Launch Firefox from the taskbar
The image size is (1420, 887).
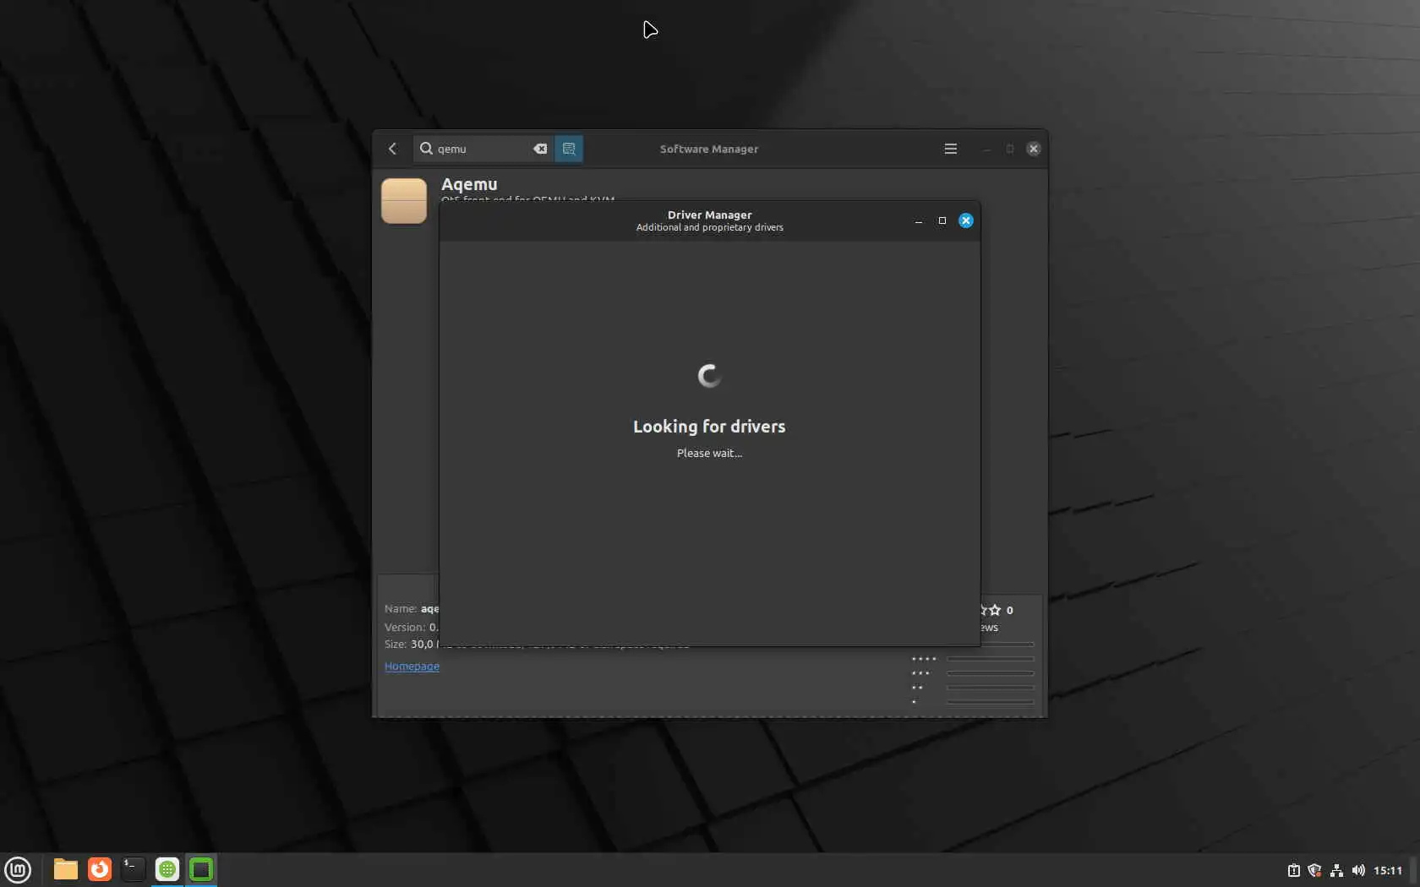pyautogui.click(x=100, y=869)
